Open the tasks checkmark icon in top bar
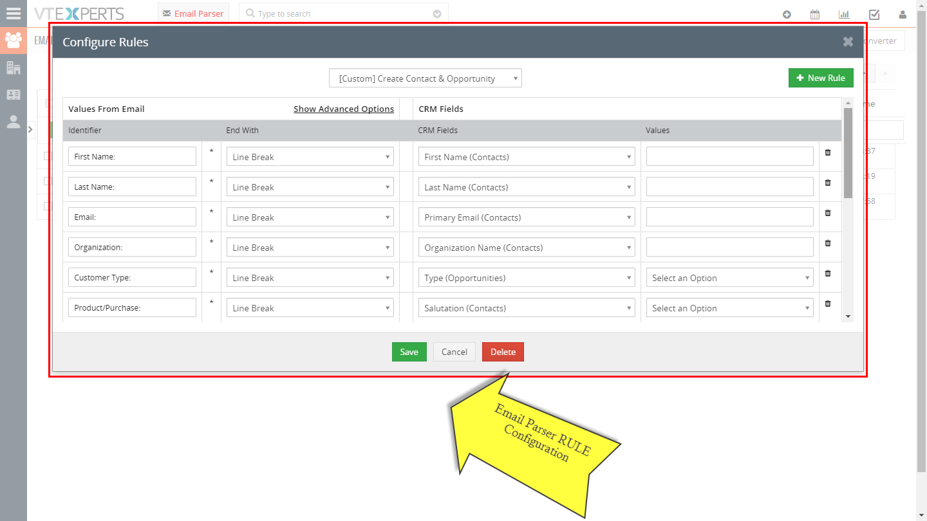 click(874, 14)
